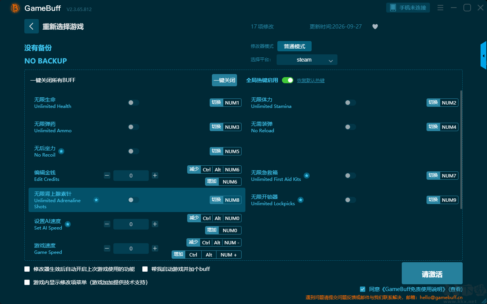
Task: Click the NO BACKUP game title
Action: coord(46,61)
